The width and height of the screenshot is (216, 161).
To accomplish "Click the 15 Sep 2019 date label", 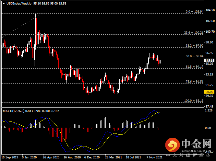I will pos(10,157).
